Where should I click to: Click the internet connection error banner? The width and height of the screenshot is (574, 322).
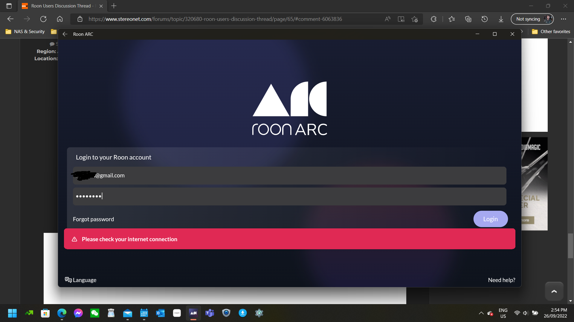point(289,239)
